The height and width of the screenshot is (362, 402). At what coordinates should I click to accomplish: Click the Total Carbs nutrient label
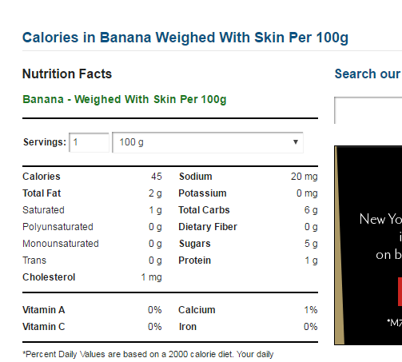[204, 210]
